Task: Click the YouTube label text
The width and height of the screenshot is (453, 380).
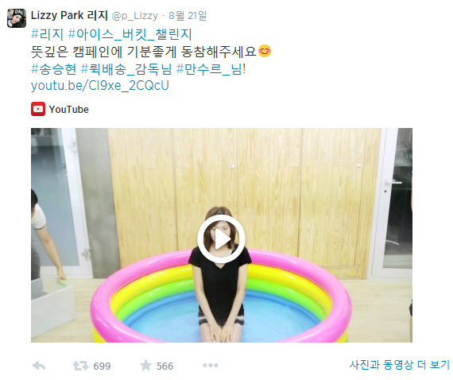Action: [69, 110]
